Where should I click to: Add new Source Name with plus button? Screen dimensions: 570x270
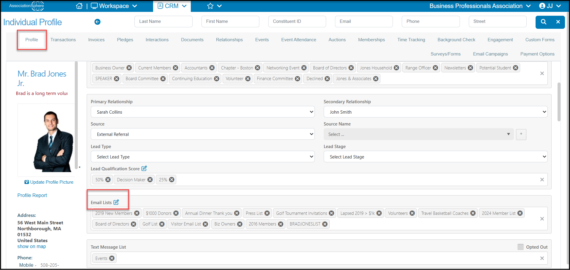(x=521, y=134)
